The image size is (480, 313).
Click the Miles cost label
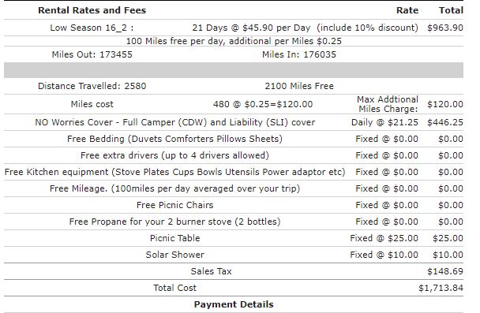[92, 104]
